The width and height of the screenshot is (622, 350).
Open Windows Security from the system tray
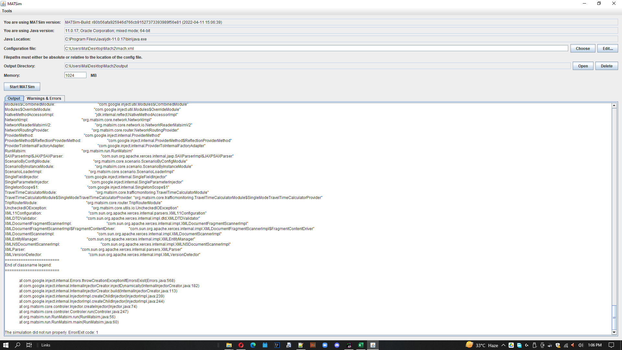click(558, 345)
